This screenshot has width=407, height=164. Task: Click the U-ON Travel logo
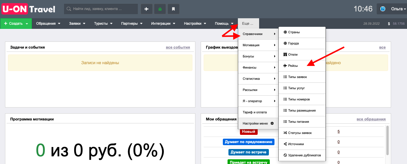[28, 9]
